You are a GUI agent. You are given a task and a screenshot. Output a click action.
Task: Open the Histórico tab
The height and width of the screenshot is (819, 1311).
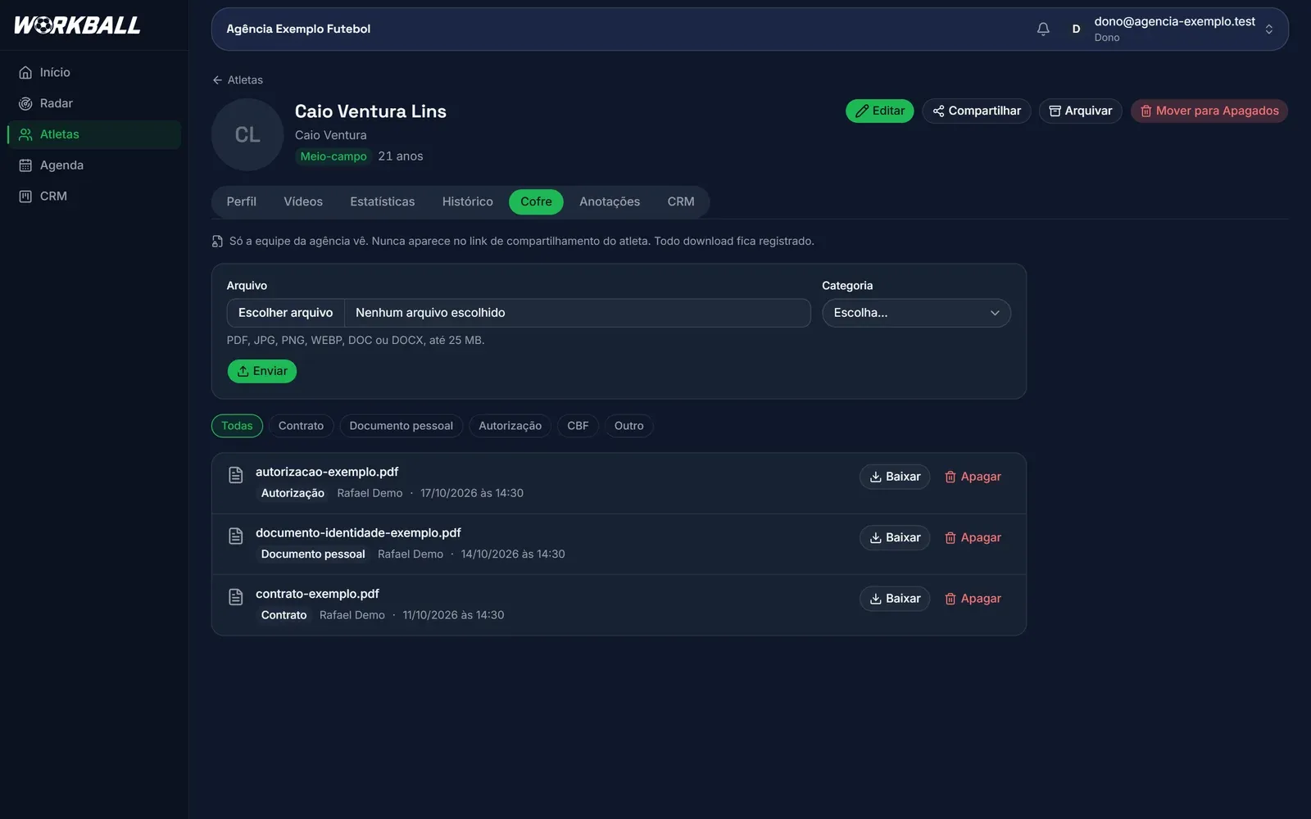click(x=468, y=201)
